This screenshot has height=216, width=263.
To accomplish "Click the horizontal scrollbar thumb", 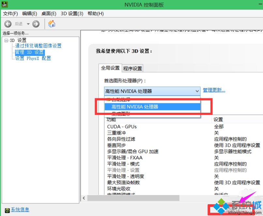I will (133, 198).
